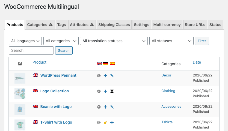
Task: Open the All translation statuses dropdown
Action: point(114,41)
